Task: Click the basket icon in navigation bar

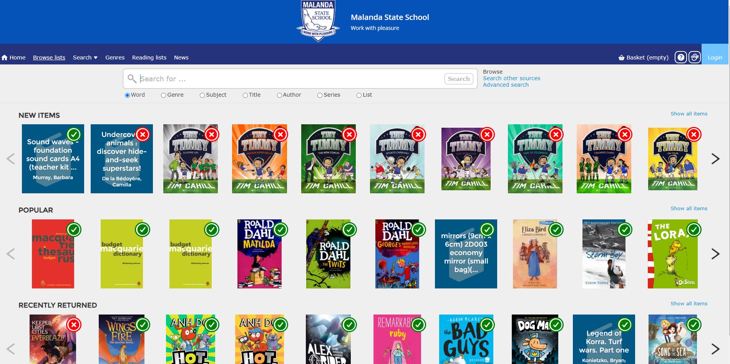Action: [621, 58]
